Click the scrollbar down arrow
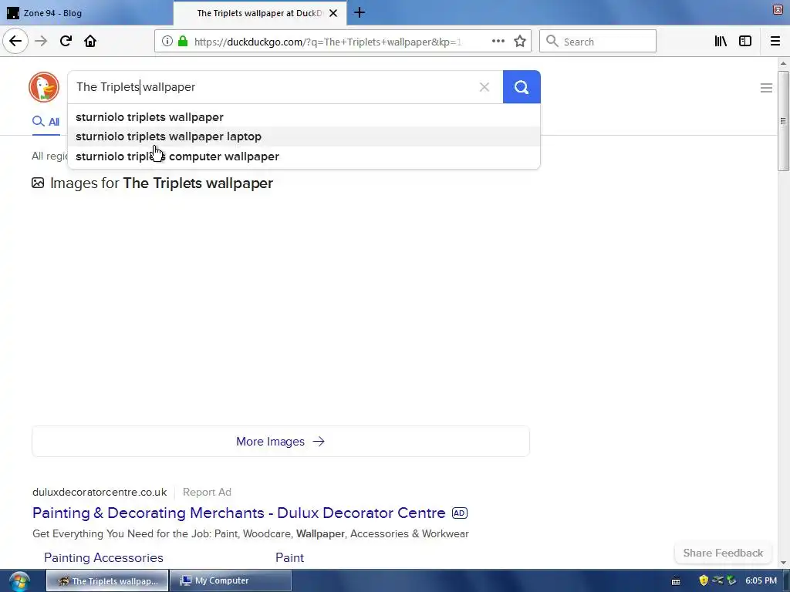 click(x=783, y=563)
